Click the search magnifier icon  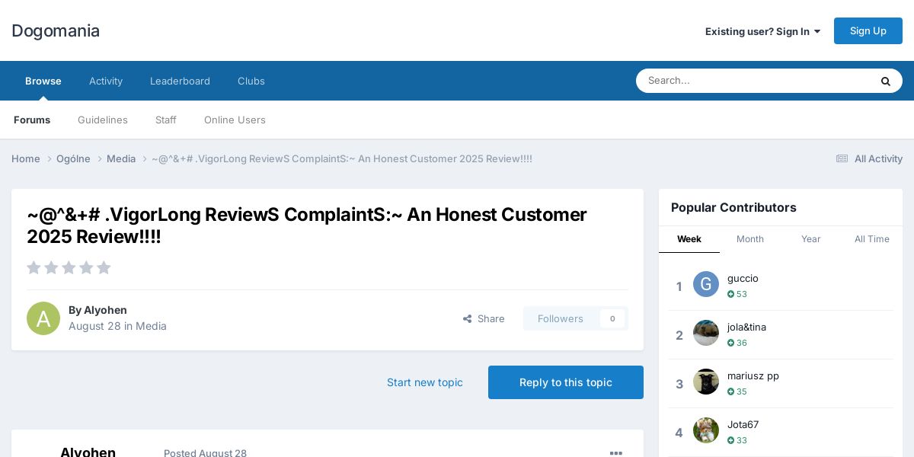click(x=885, y=81)
